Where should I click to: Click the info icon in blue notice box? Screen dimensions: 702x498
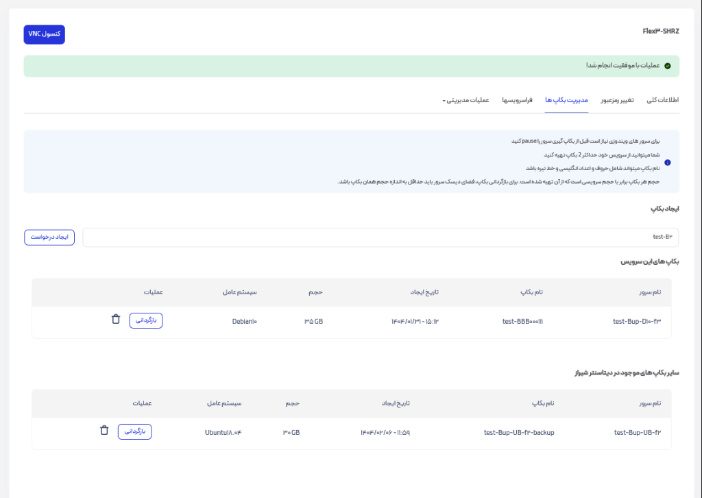(x=668, y=163)
